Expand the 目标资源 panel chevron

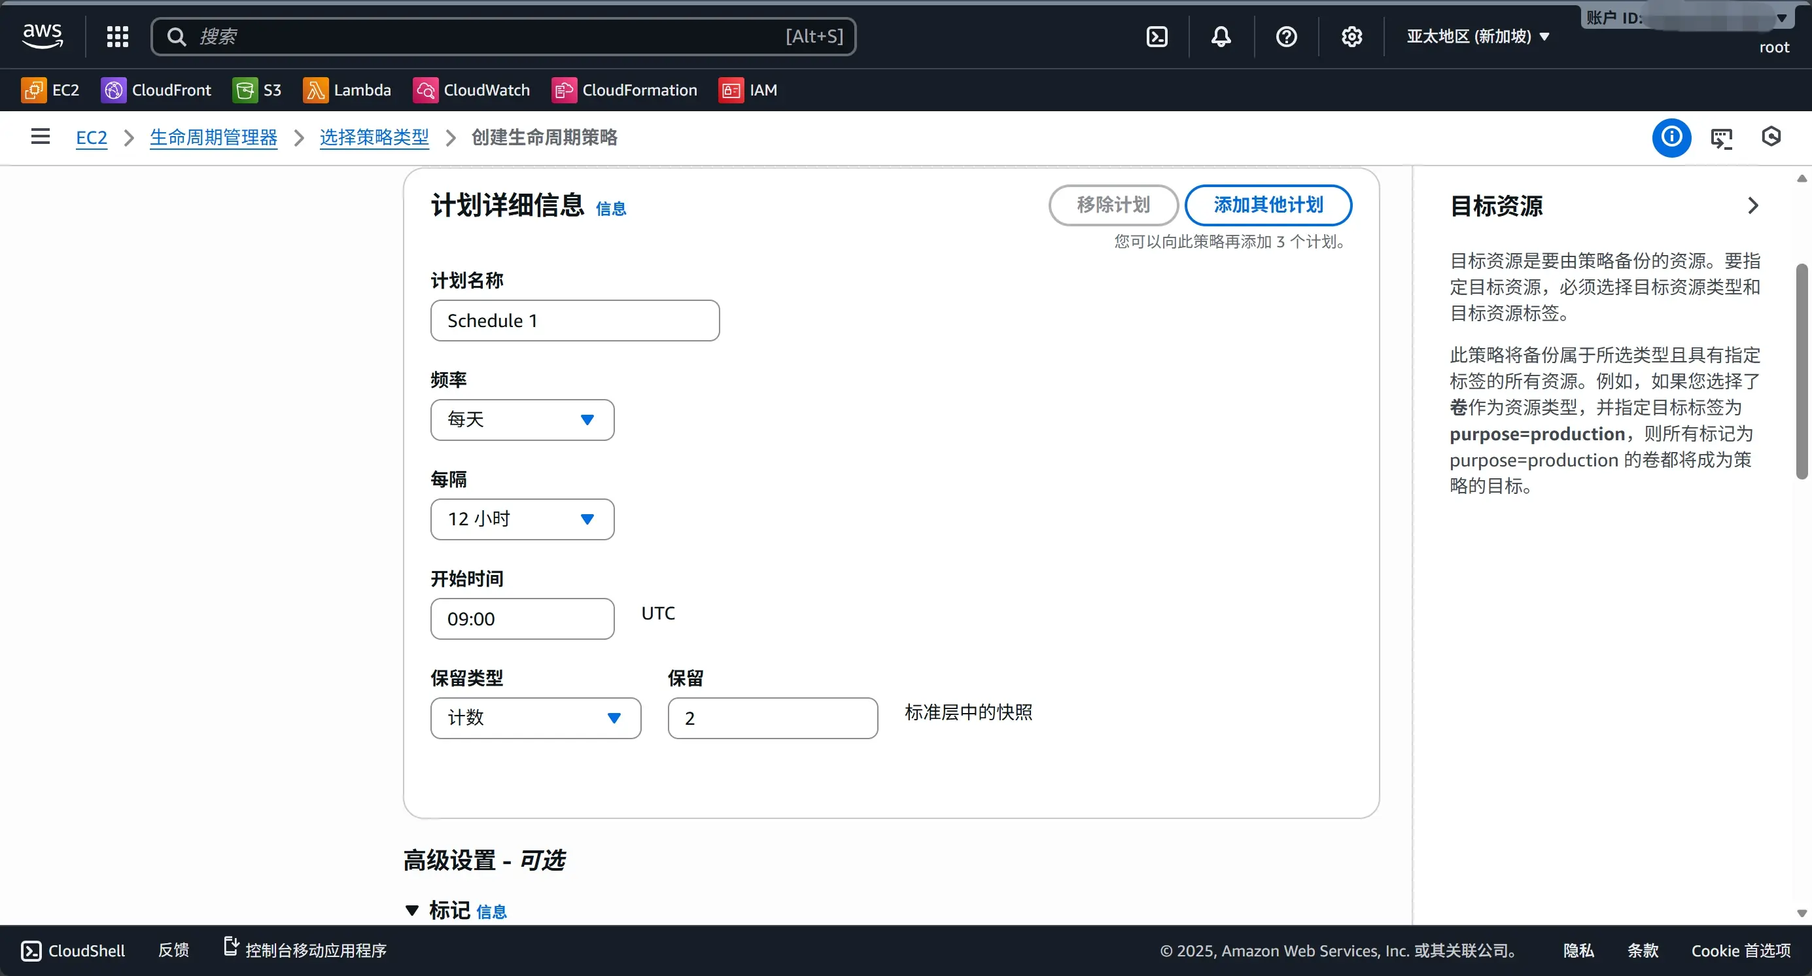[x=1752, y=205]
